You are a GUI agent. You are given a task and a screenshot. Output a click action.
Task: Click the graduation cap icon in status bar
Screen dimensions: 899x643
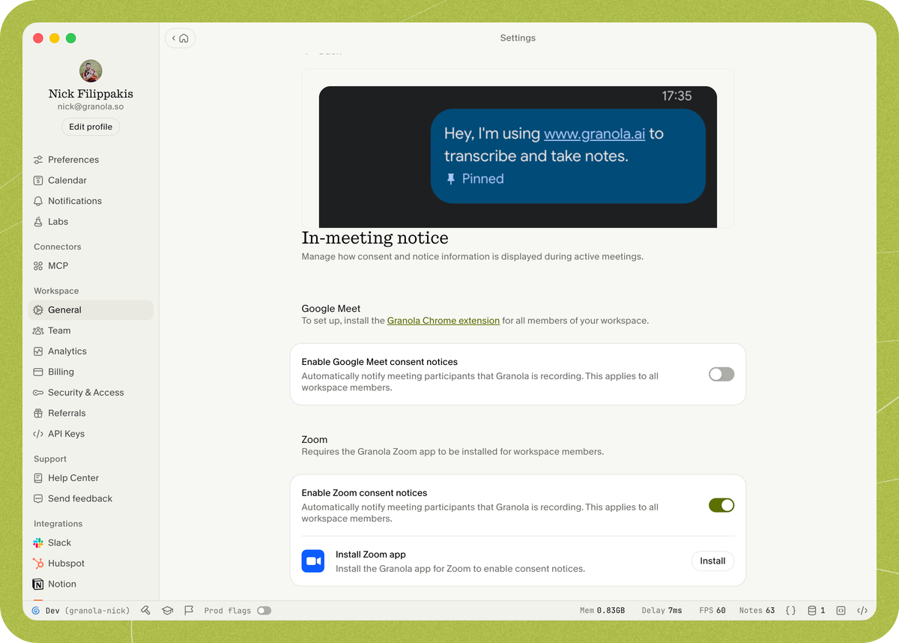tap(168, 611)
